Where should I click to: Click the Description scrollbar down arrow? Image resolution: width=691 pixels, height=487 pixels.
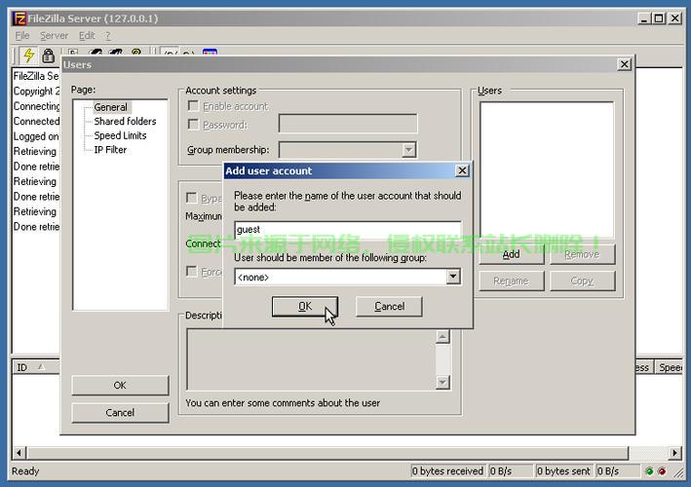click(442, 382)
